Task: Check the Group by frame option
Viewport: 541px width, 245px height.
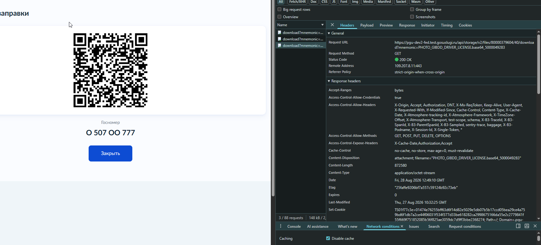Action: (x=412, y=10)
